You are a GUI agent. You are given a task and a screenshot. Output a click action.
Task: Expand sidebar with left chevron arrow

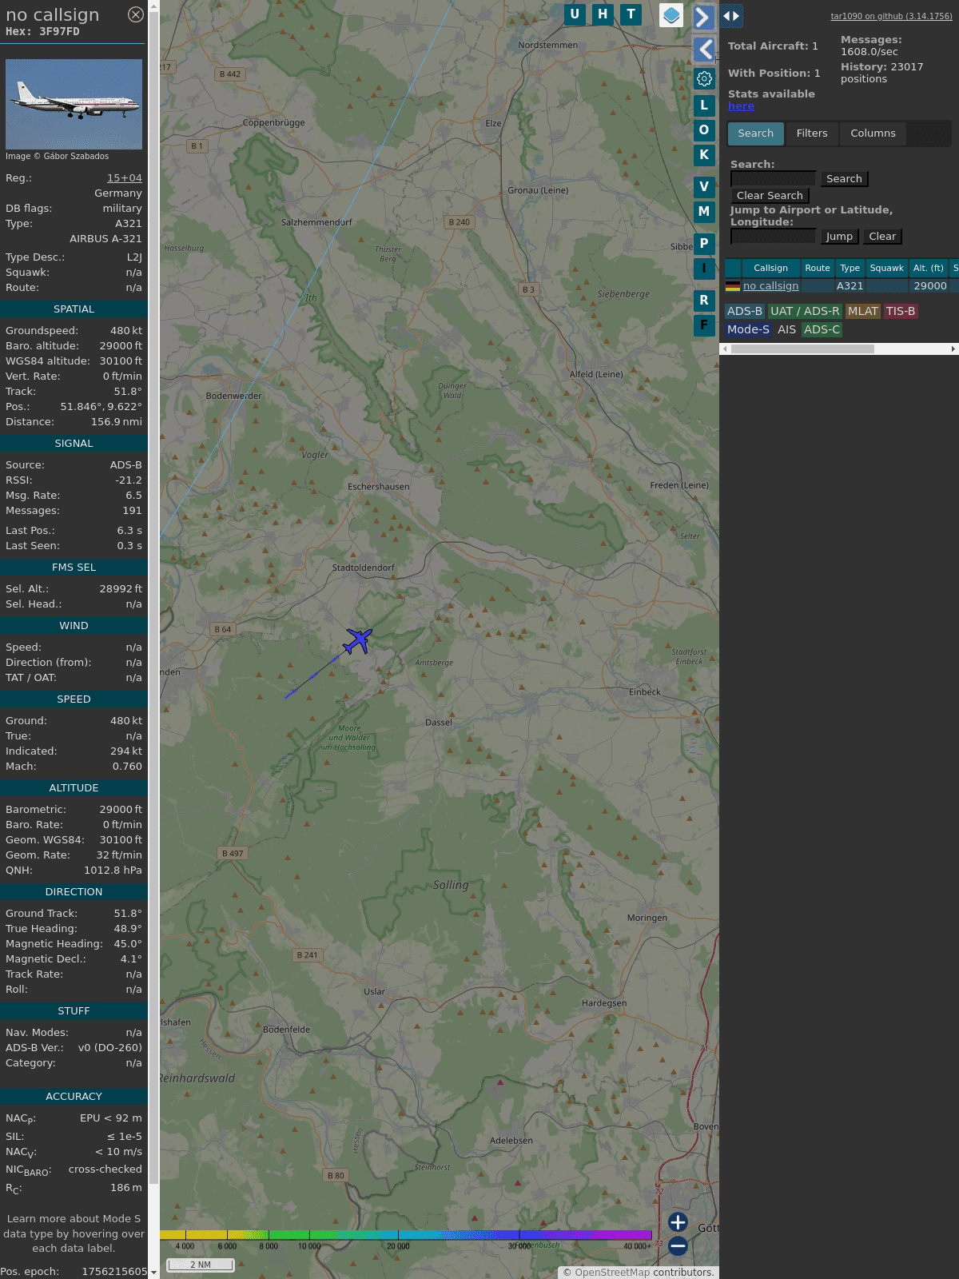(704, 50)
